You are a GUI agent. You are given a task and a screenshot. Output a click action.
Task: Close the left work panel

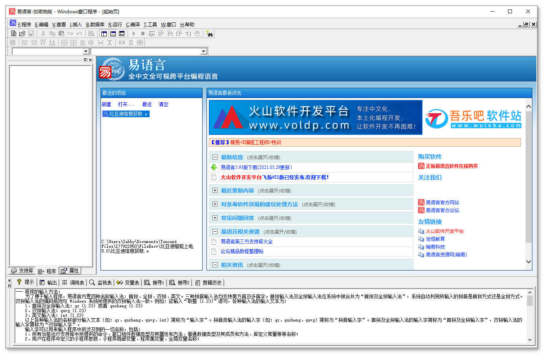[90, 60]
